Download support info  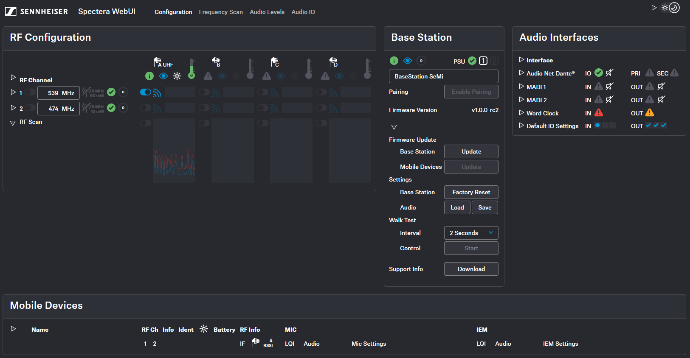(471, 269)
